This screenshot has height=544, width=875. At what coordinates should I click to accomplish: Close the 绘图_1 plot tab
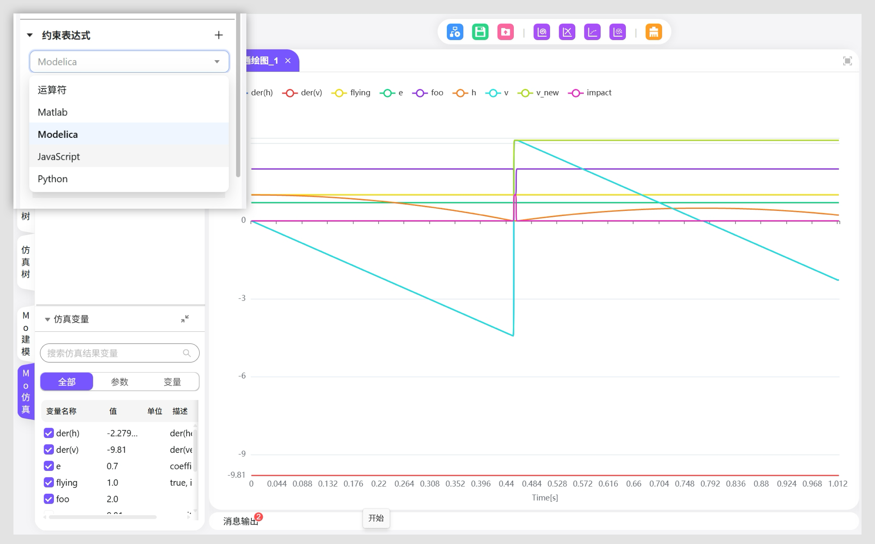pos(288,61)
